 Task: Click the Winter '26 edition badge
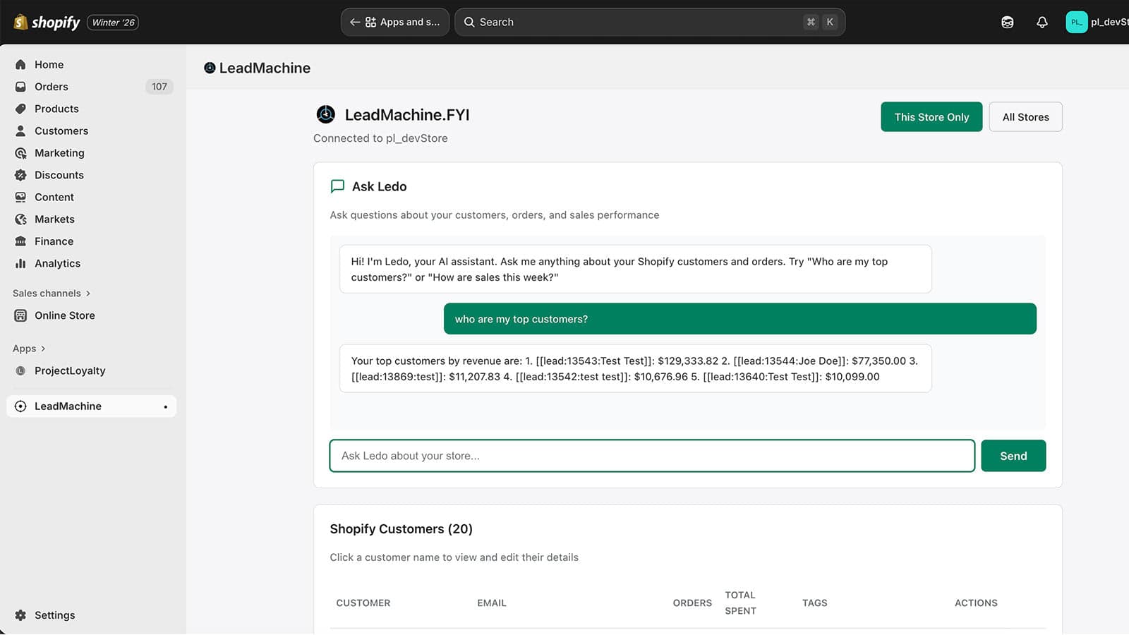[x=113, y=23]
